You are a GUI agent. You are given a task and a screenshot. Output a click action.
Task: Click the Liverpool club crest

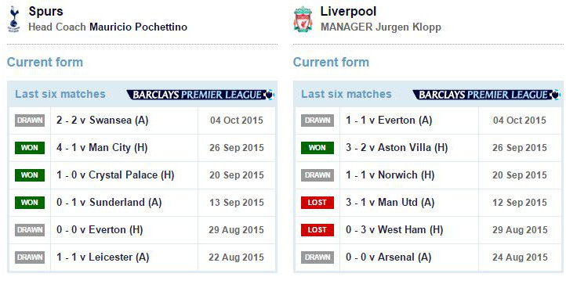click(x=303, y=19)
